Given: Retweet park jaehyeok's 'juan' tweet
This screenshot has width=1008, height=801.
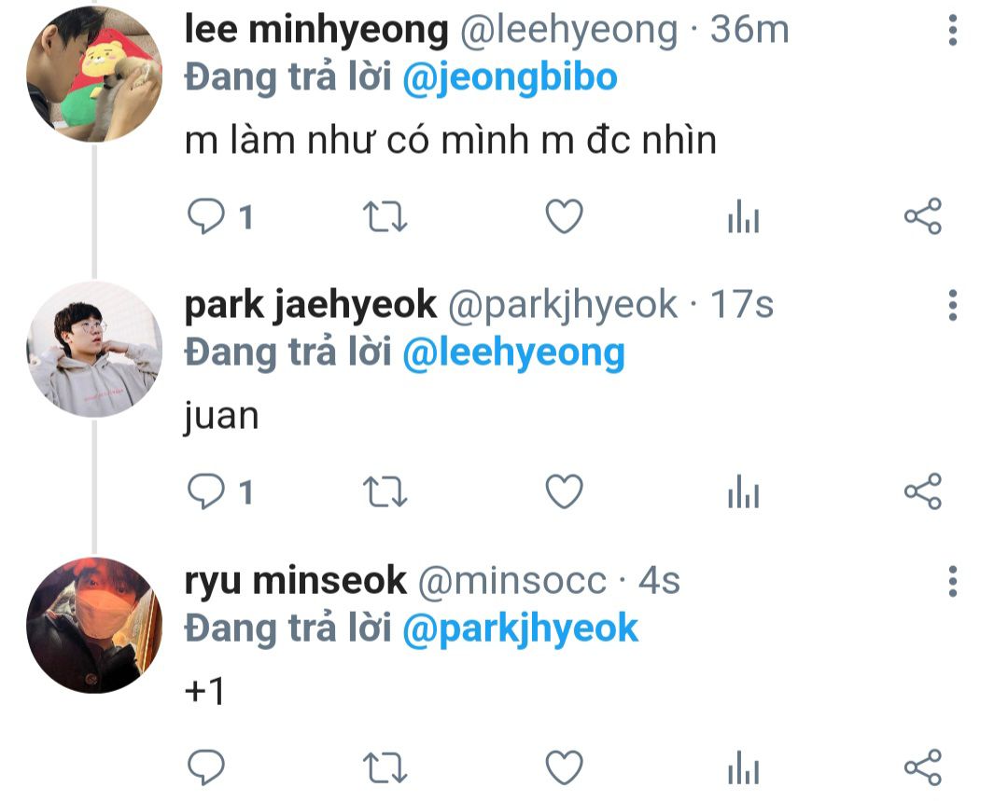Looking at the screenshot, I should [x=385, y=491].
